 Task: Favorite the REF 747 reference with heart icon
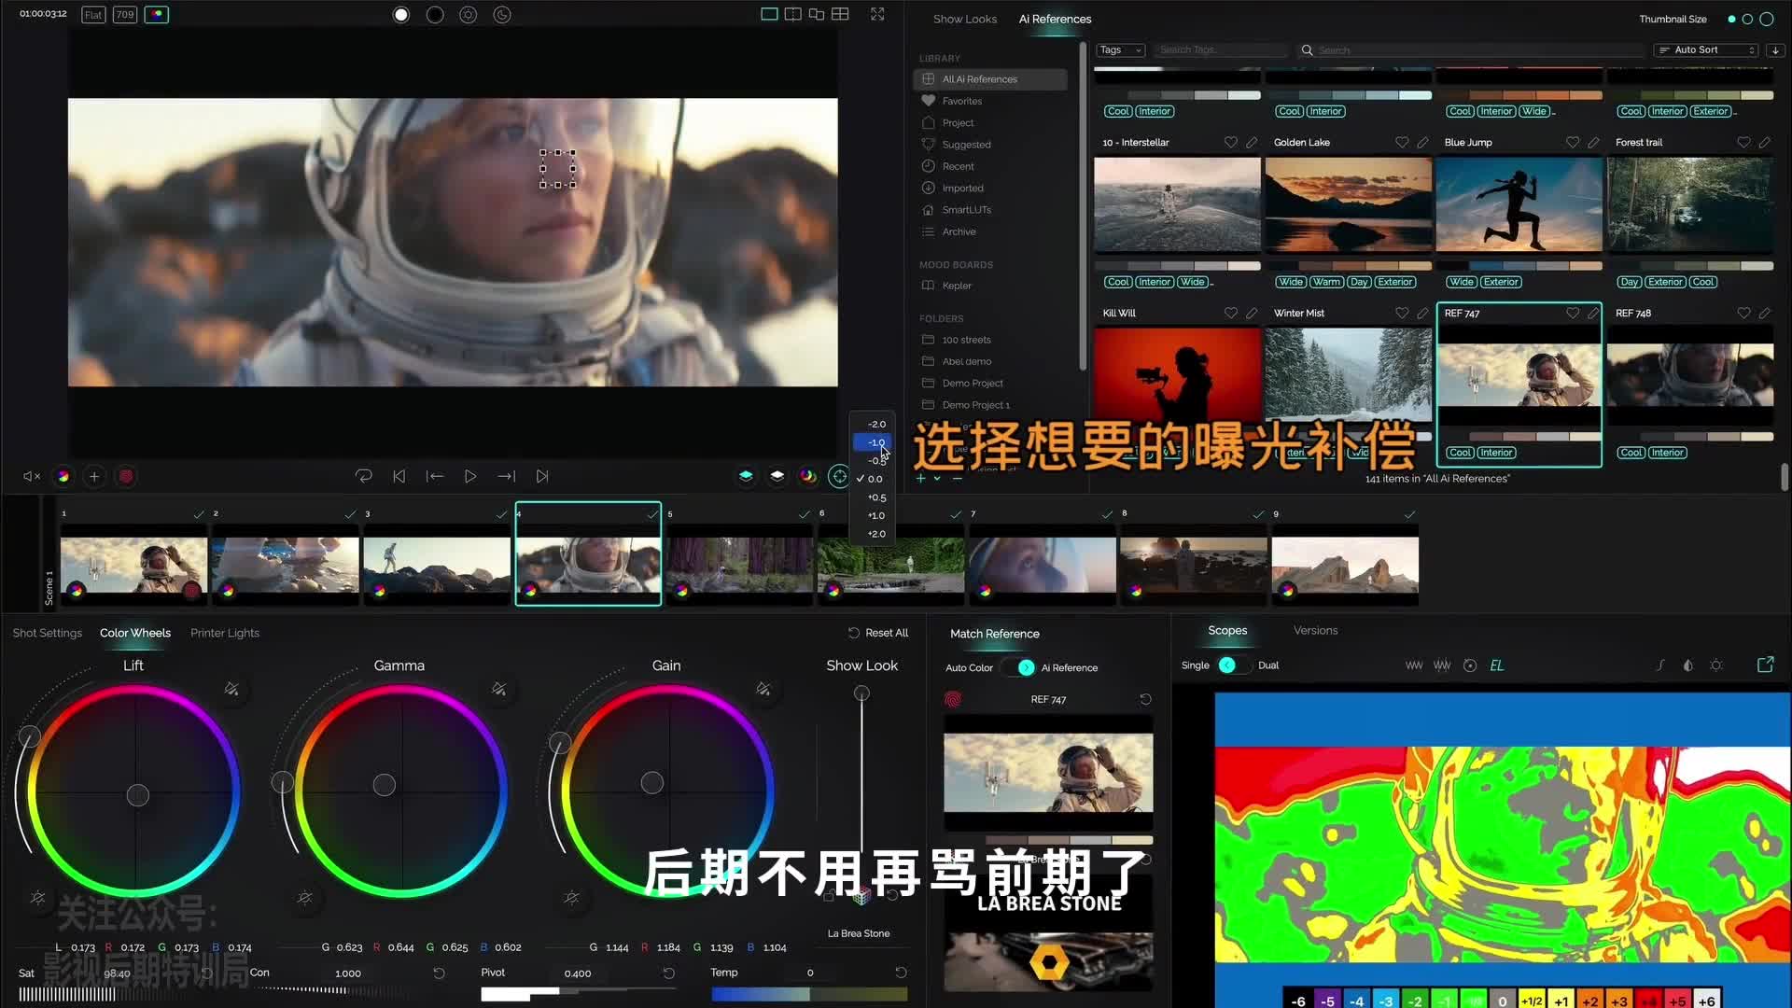pos(1573,314)
